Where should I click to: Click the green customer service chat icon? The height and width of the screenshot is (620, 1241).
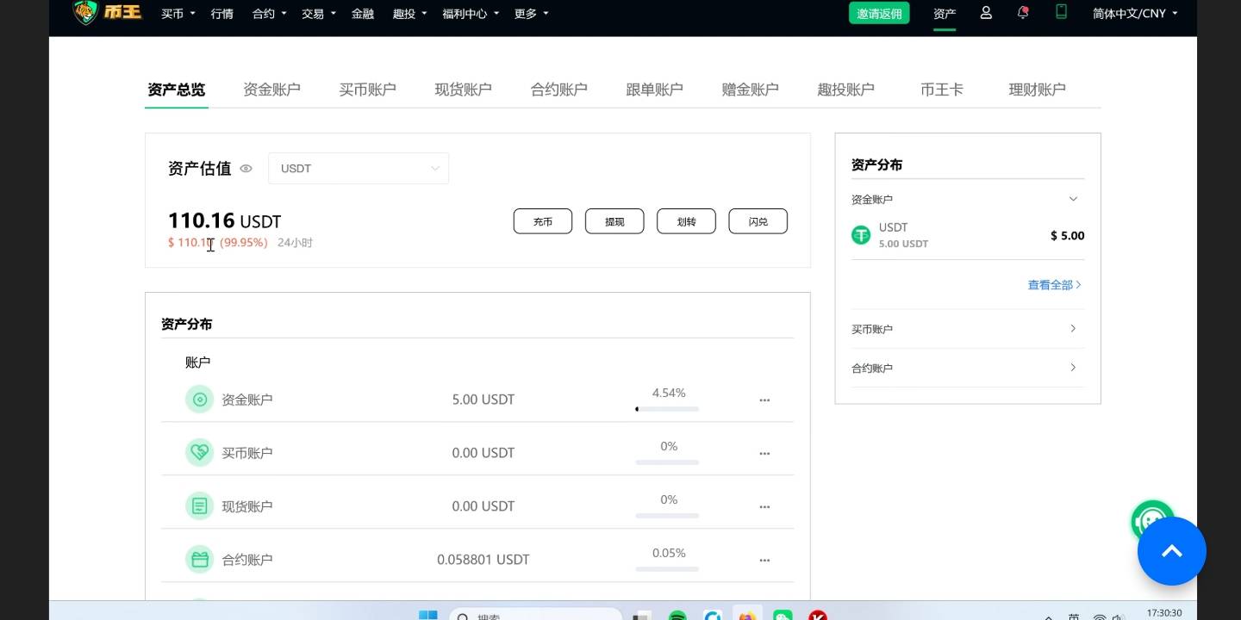point(1151,520)
